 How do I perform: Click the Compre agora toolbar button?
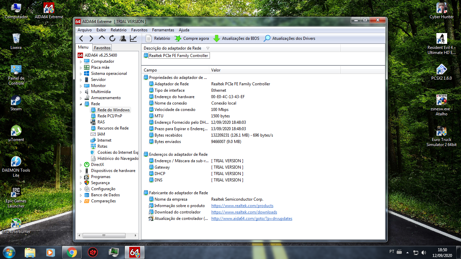click(192, 38)
